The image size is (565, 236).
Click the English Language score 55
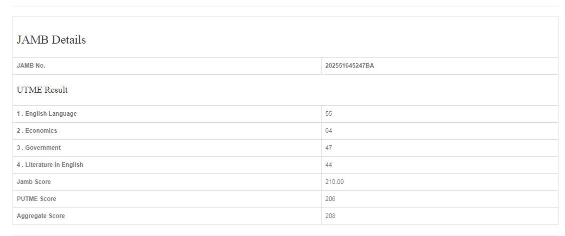(x=329, y=114)
